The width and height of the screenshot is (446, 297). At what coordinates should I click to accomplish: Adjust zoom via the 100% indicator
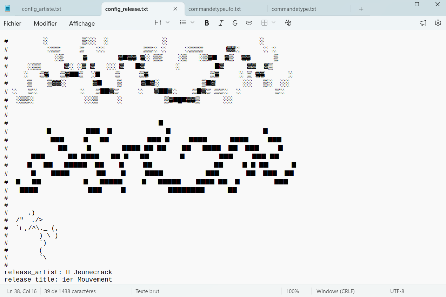(x=293, y=291)
